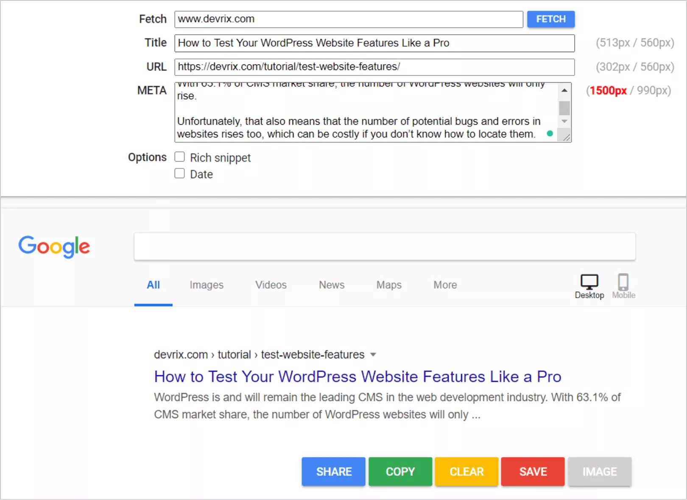
Task: Click the grey IMAGE button
Action: 600,472
